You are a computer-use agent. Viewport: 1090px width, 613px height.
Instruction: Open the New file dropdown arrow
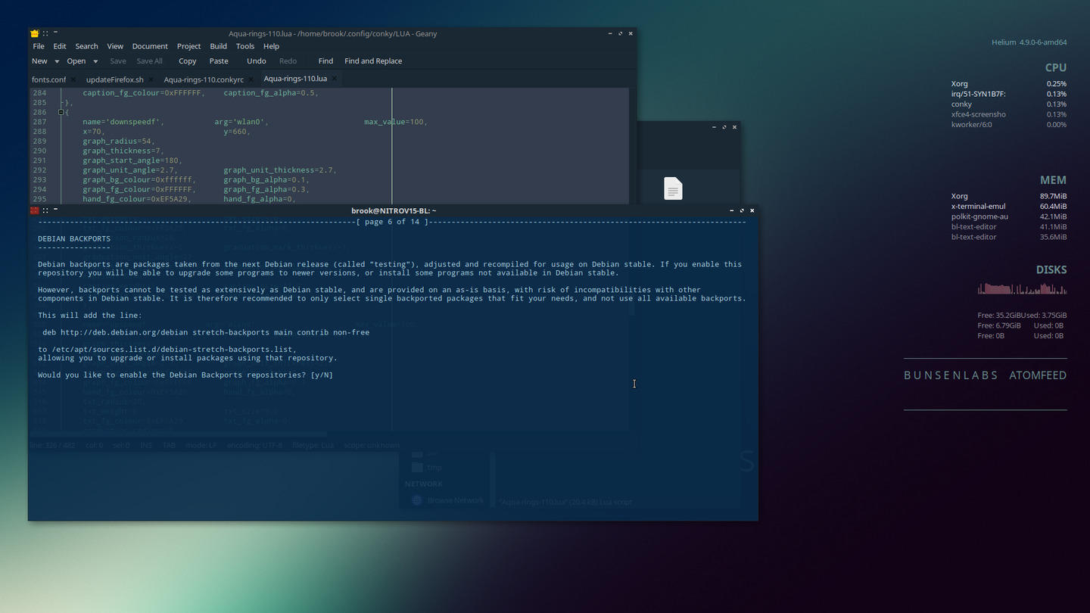[57, 61]
